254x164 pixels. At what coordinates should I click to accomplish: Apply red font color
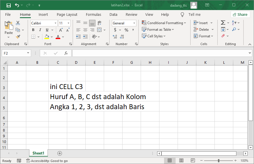click(58, 37)
